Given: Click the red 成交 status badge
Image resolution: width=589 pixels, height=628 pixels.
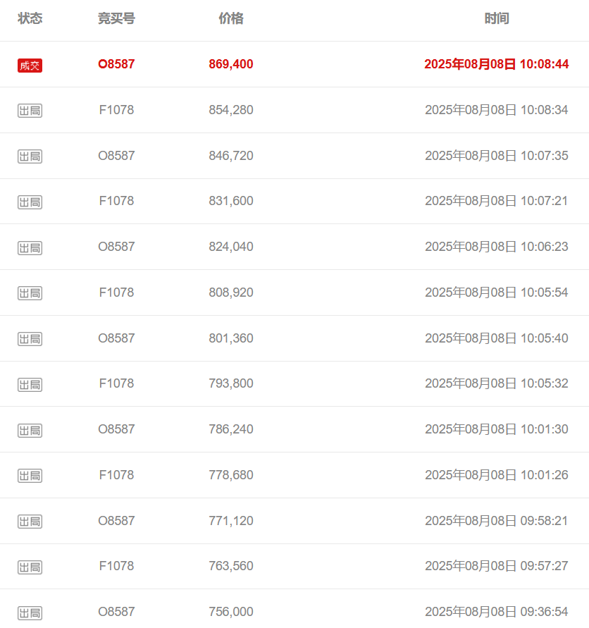Looking at the screenshot, I should point(30,66).
